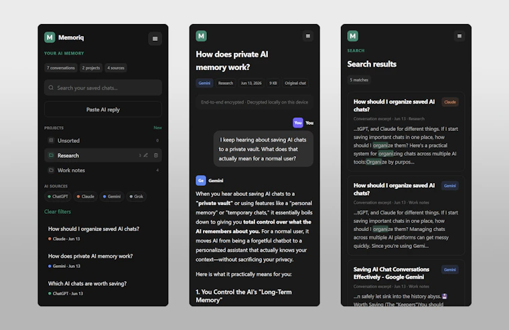Click the 9 KB size tag
This screenshot has height=330, width=509.
273,83
